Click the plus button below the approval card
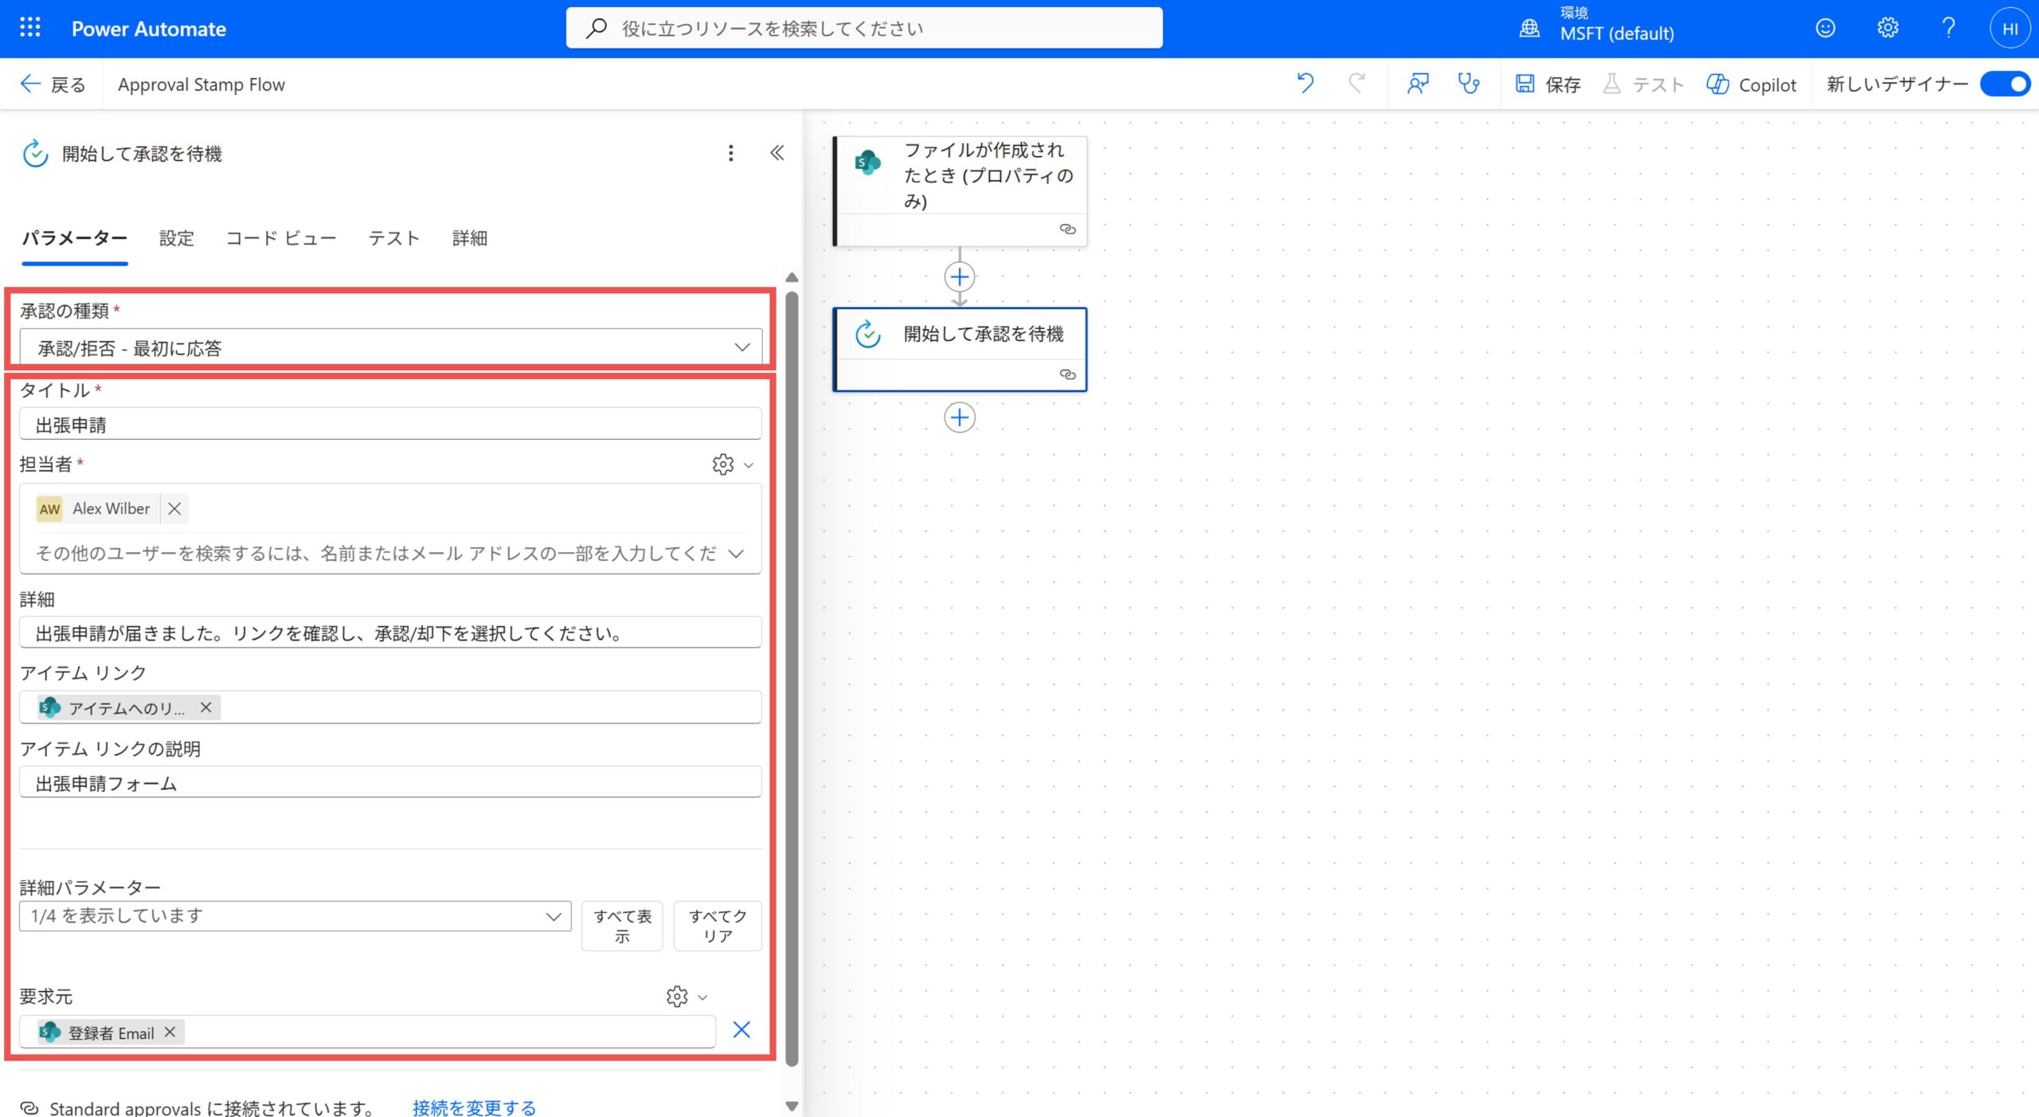The height and width of the screenshot is (1117, 2039). click(x=960, y=417)
